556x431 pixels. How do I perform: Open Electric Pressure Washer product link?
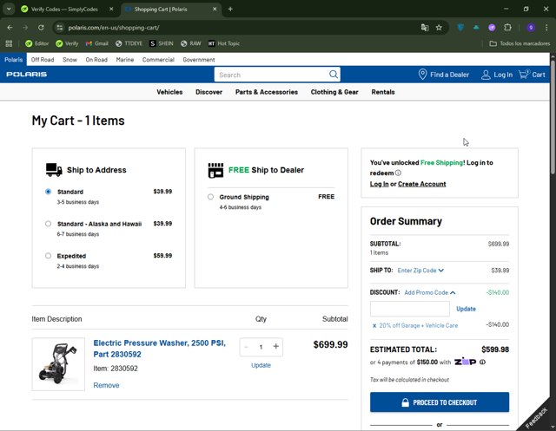point(159,349)
